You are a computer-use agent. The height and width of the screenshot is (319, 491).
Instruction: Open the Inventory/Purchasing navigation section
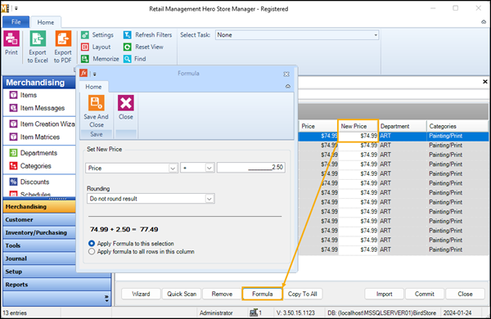tap(39, 232)
